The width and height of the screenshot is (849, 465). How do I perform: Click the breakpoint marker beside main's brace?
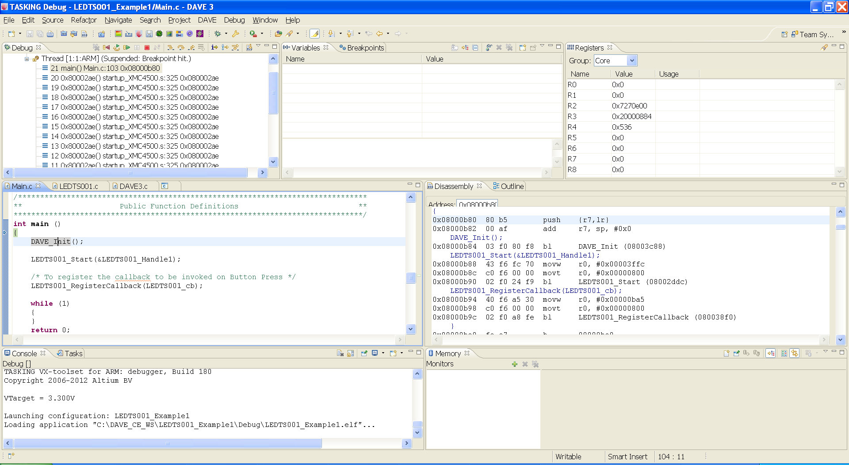[5, 232]
